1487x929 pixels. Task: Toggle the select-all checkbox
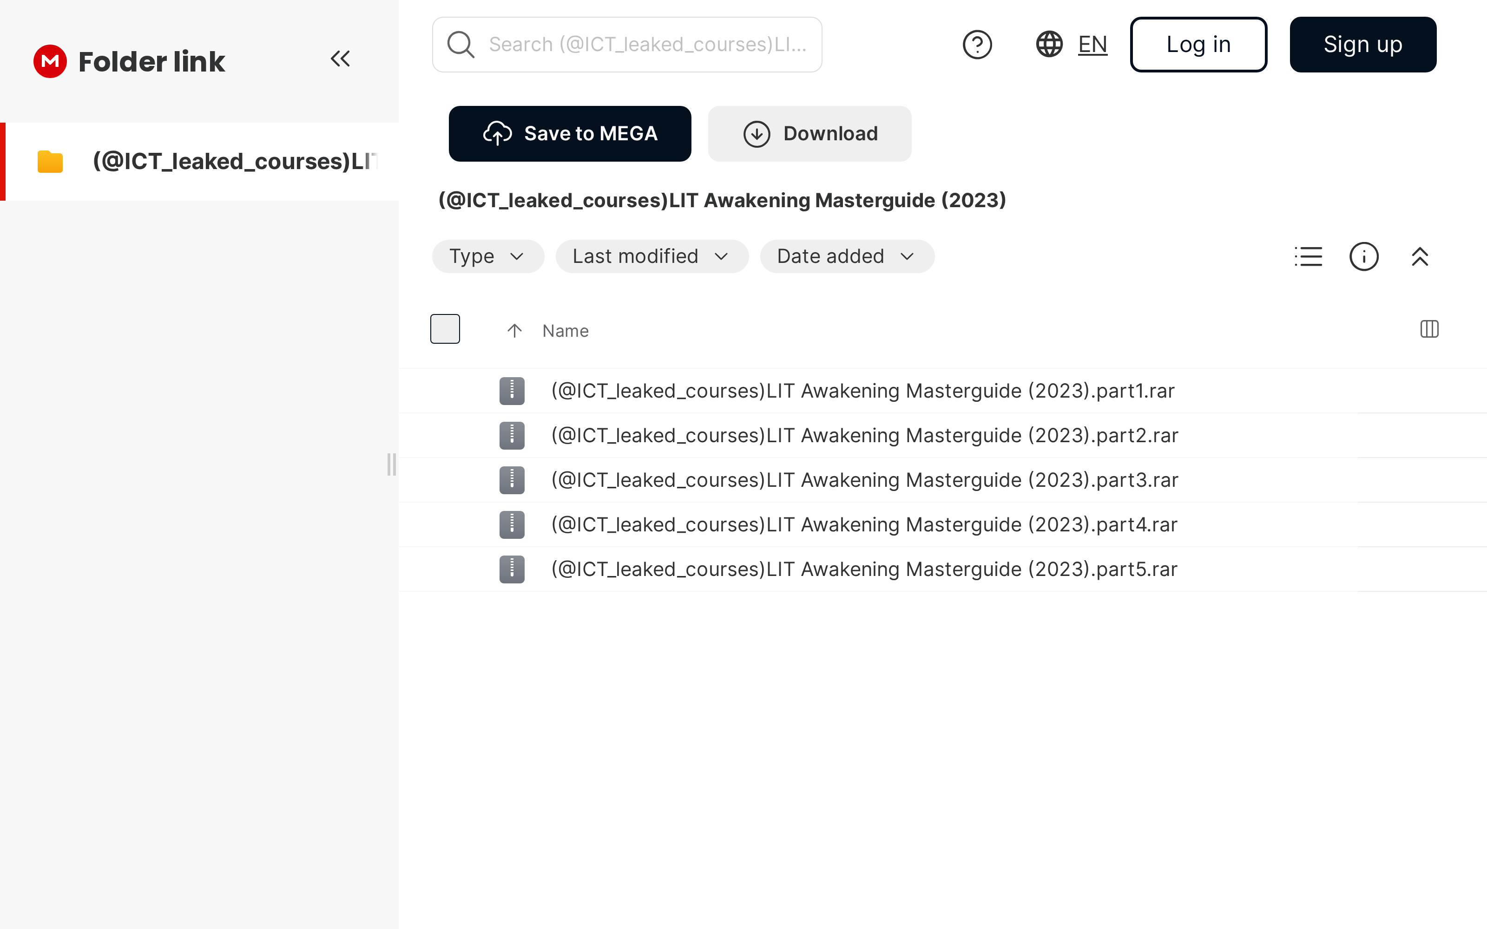(445, 329)
